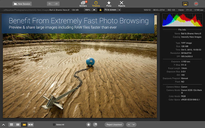
Task: Tick the Select All checkbox
Action: pyautogui.click(x=54, y=125)
